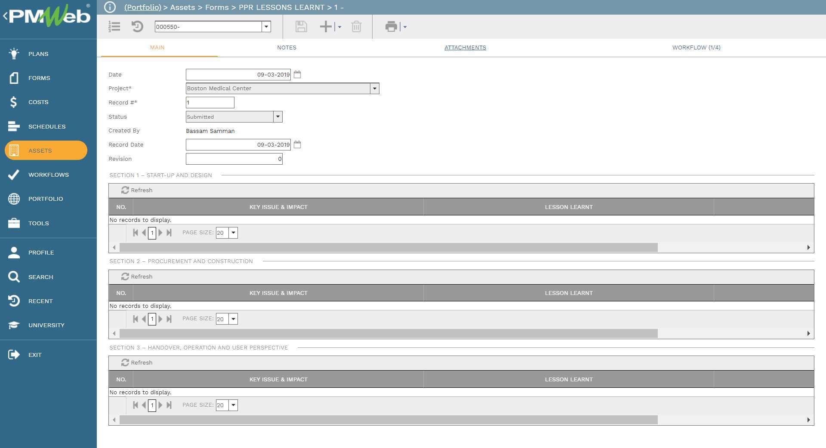
Task: Click right scroll arrow in Section 2 grid
Action: pyautogui.click(x=808, y=334)
